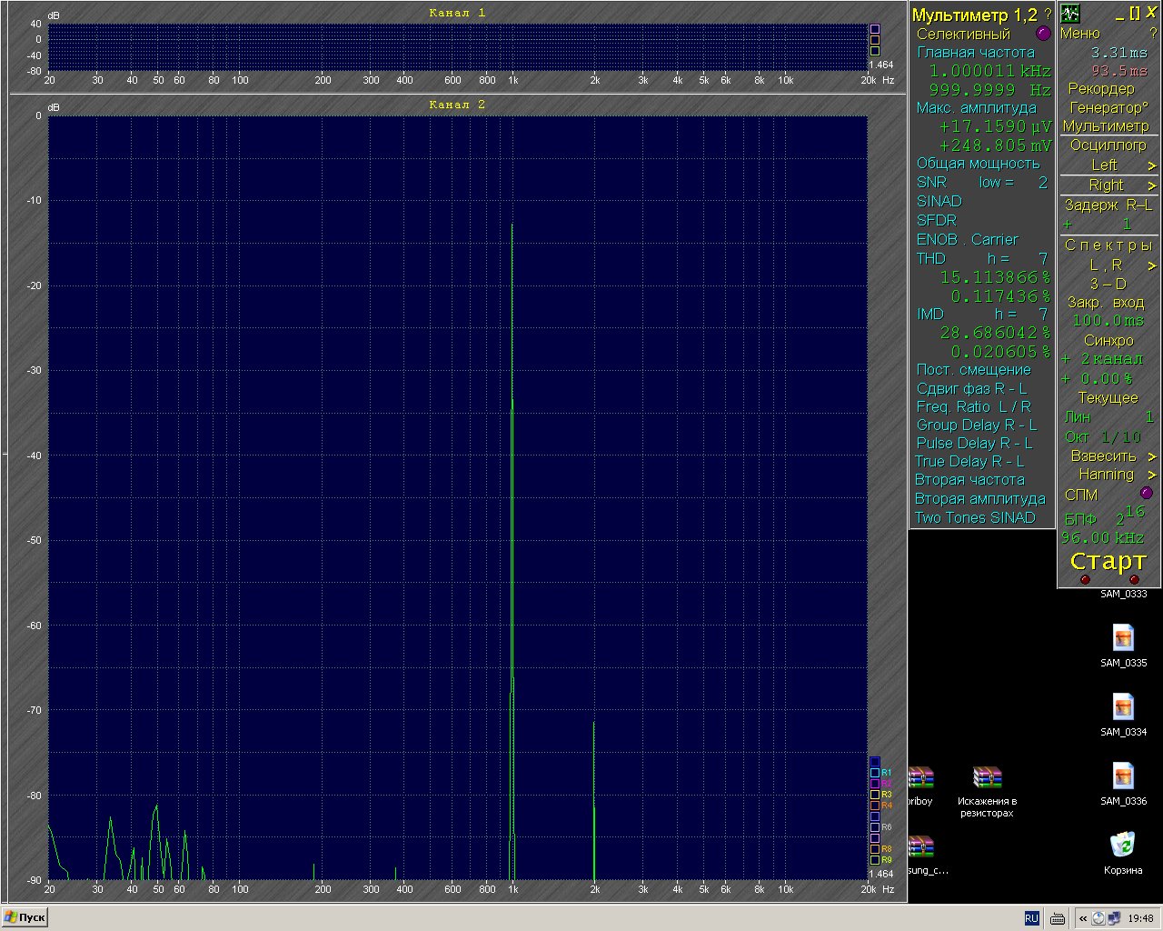Click Windows Пуск start button
The image size is (1163, 931).
25,917
